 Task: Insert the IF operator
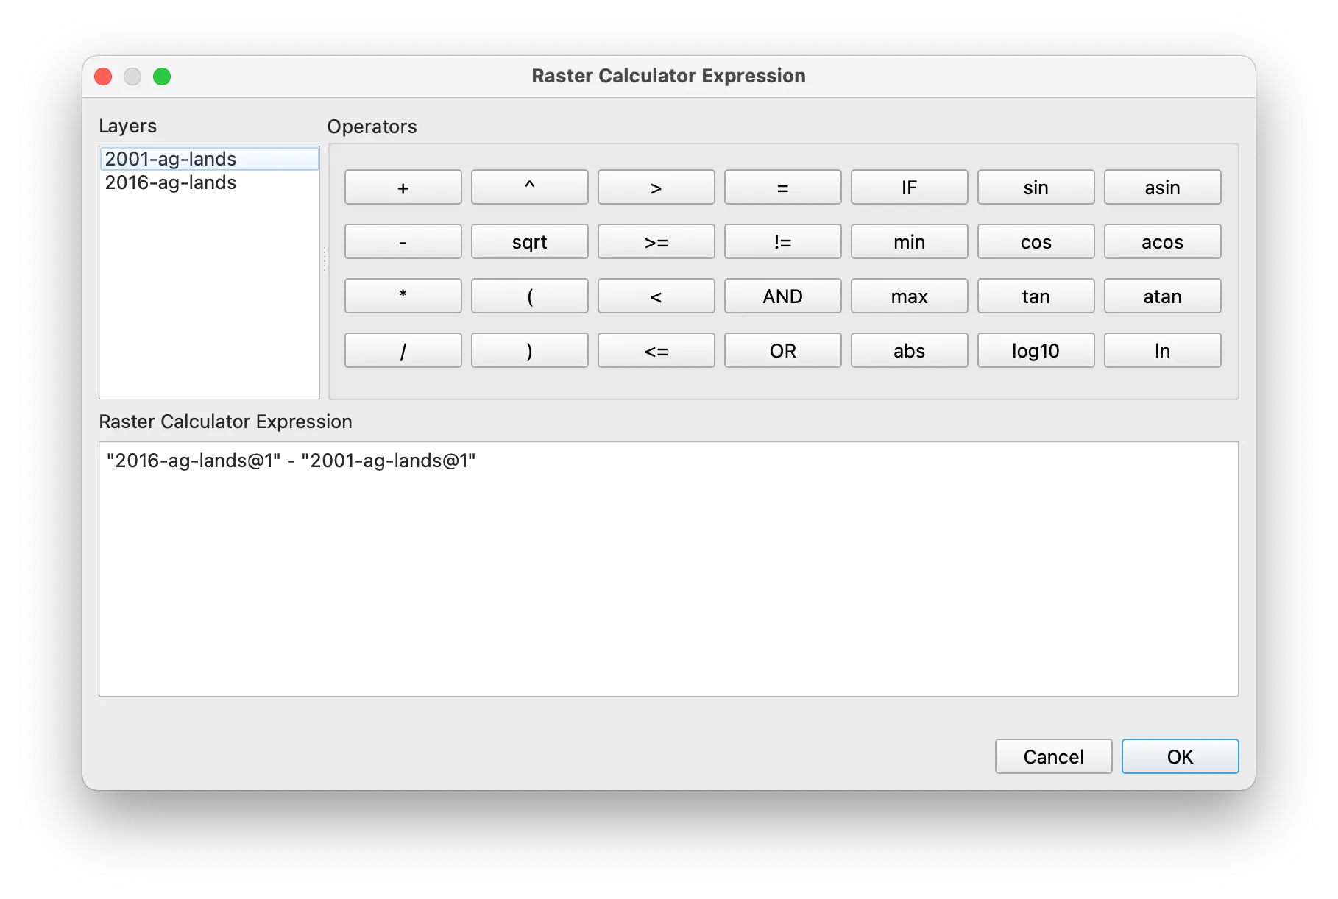(909, 187)
